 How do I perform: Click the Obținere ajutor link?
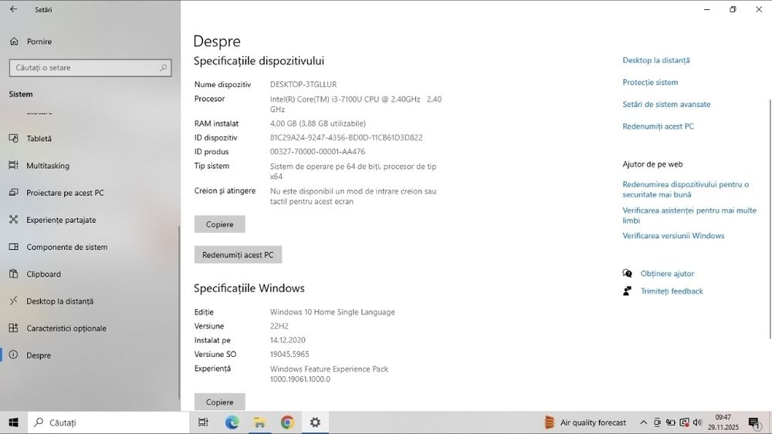pyautogui.click(x=667, y=274)
